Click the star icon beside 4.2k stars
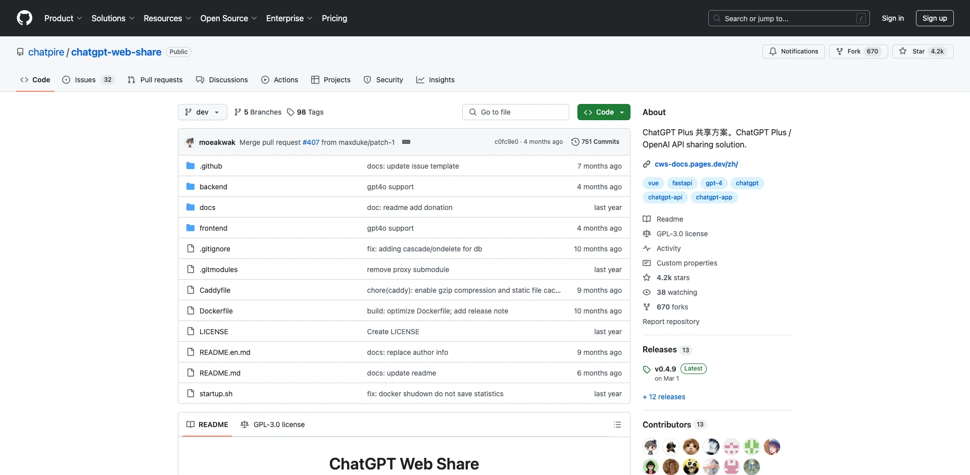 tap(647, 278)
